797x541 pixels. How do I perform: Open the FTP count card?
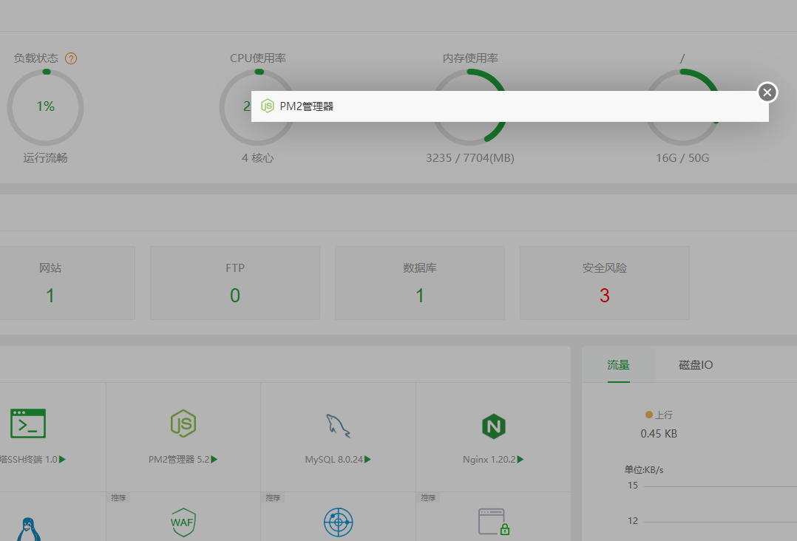[x=235, y=283]
